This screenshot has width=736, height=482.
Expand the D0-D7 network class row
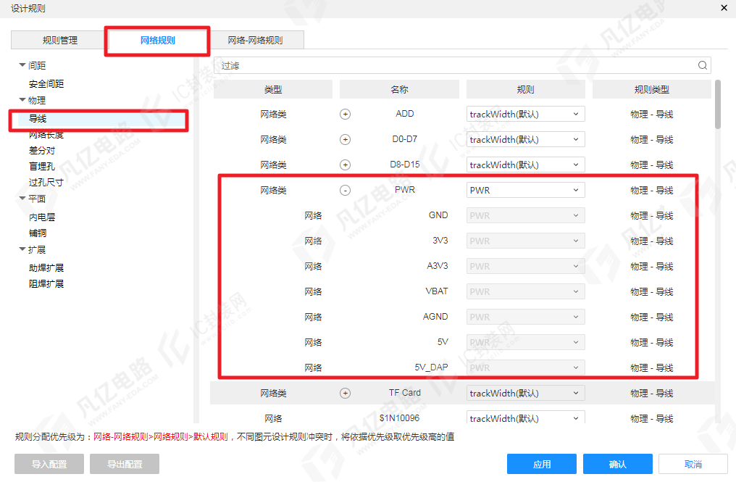click(345, 139)
